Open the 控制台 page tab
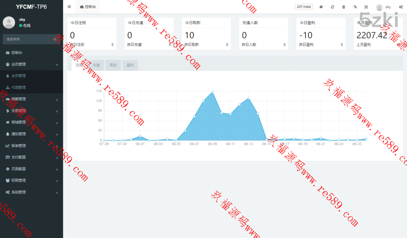Image resolution: width=407 pixels, height=238 pixels. click(x=88, y=7)
